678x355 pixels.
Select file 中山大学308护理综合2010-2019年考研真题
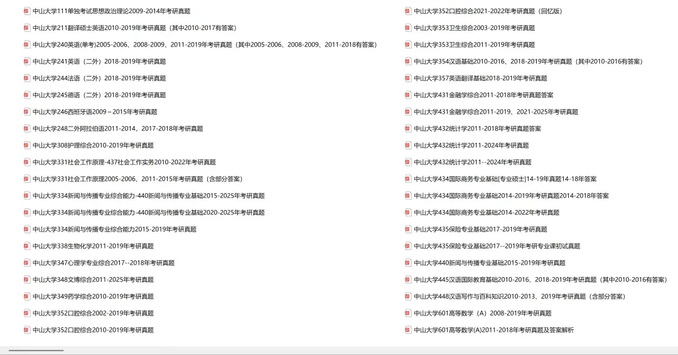pos(93,146)
